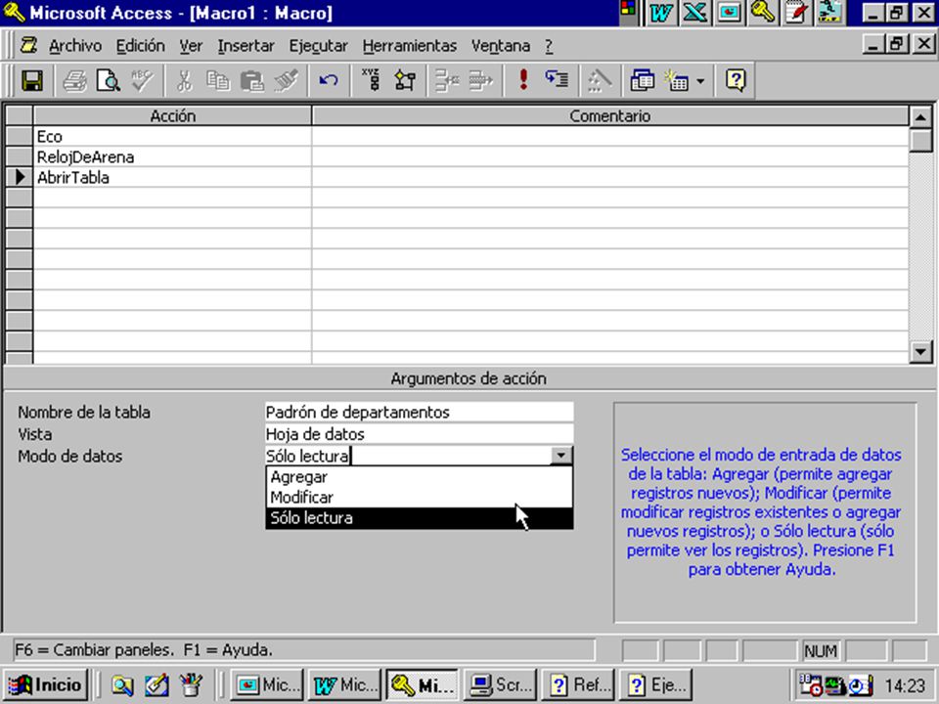Image resolution: width=939 pixels, height=704 pixels.
Task: Click the scroll down arrow of macro grid
Action: [x=921, y=351]
